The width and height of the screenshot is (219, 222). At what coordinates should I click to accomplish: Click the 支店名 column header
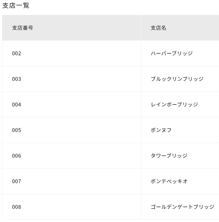[159, 28]
